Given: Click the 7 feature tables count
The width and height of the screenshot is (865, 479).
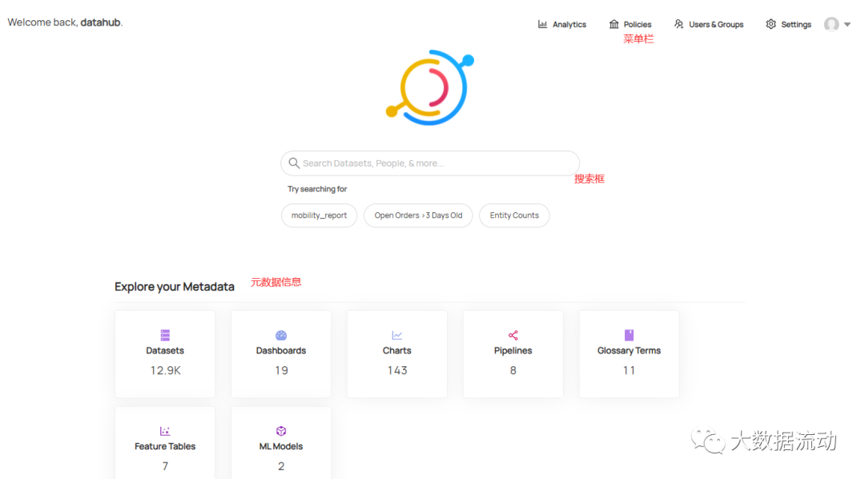Looking at the screenshot, I should [165, 466].
